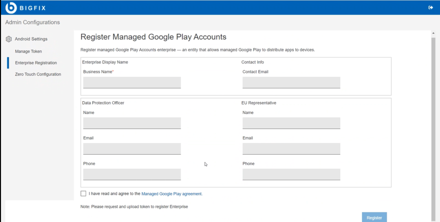Select Enterprise Registration in sidebar
This screenshot has height=222, width=440.
click(x=36, y=63)
